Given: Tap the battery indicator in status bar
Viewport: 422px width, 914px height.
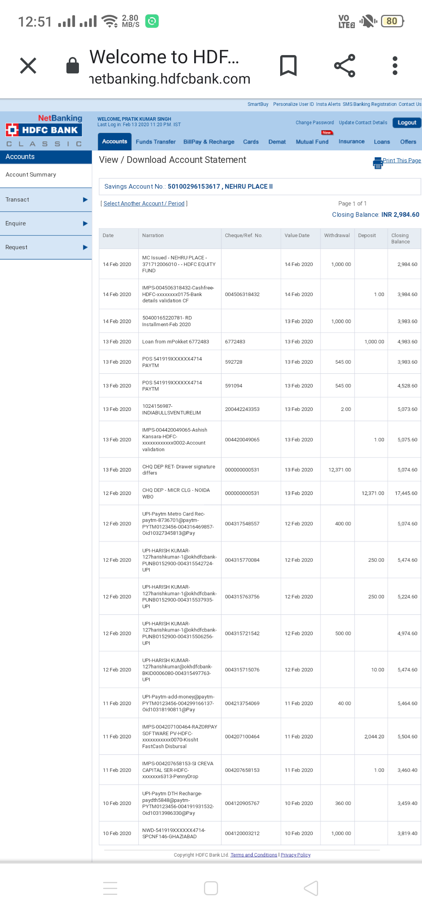Looking at the screenshot, I should 392,21.
